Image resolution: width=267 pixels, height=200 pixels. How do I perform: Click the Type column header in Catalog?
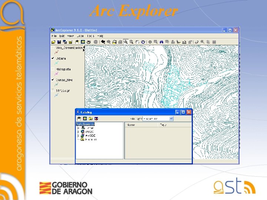point(175,125)
